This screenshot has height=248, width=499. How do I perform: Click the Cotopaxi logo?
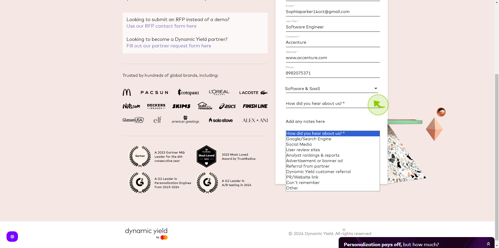coord(188,92)
